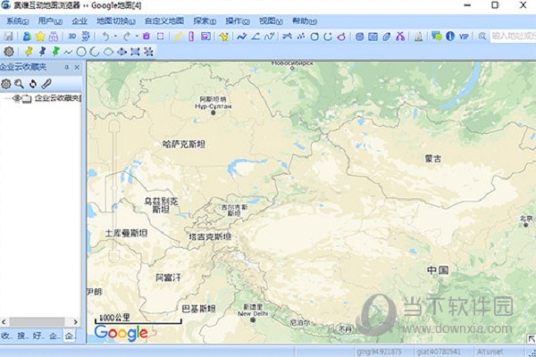Select the yellow pushpin marker tool

28,52
